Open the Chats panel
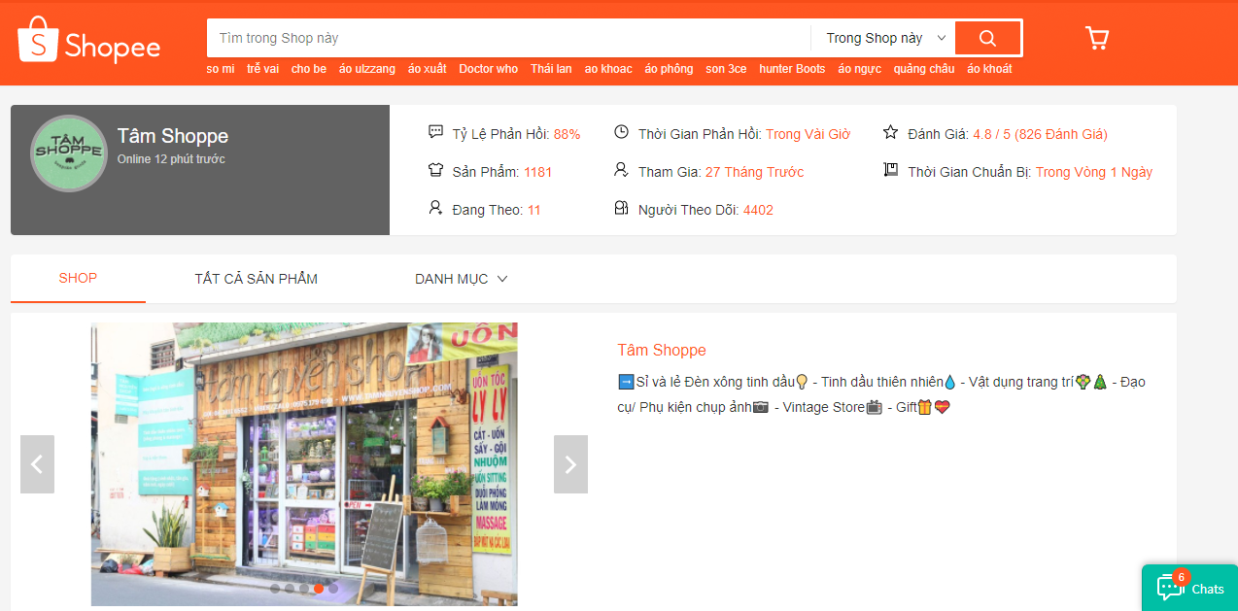The height and width of the screenshot is (611, 1238). click(1189, 588)
